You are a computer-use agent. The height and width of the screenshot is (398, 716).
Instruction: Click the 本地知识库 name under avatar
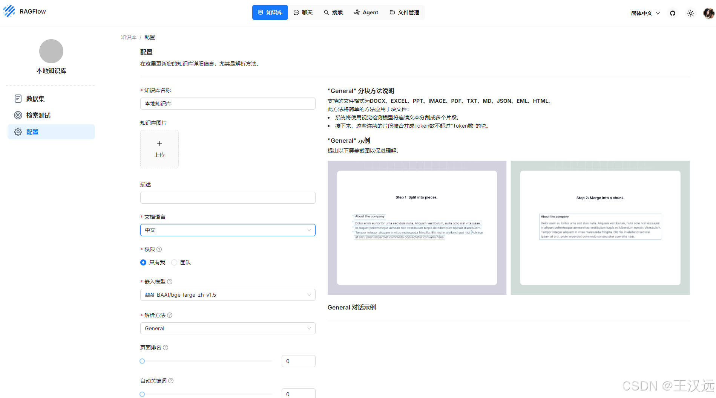51,71
